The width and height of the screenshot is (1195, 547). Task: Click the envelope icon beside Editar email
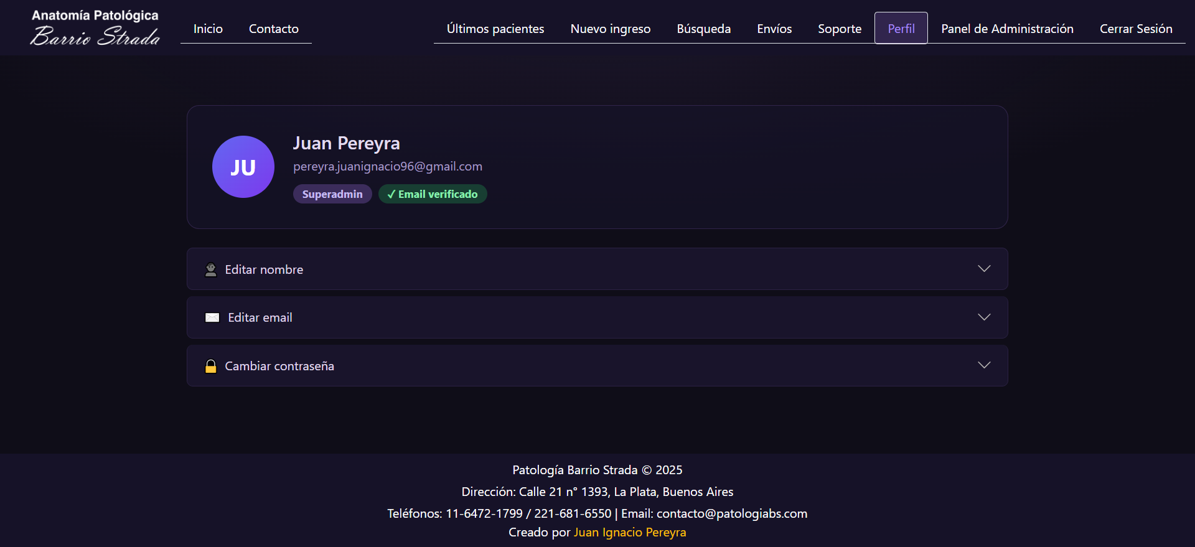tap(212, 317)
